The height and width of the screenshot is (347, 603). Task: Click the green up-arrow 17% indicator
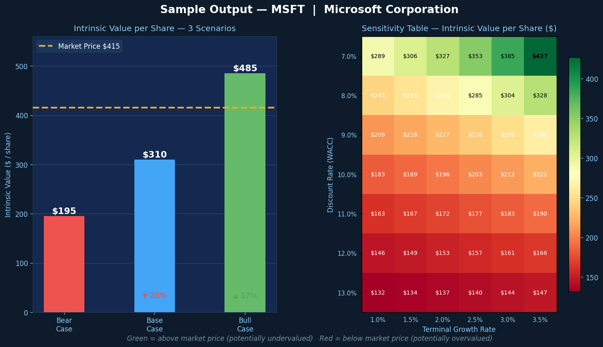pyautogui.click(x=245, y=295)
